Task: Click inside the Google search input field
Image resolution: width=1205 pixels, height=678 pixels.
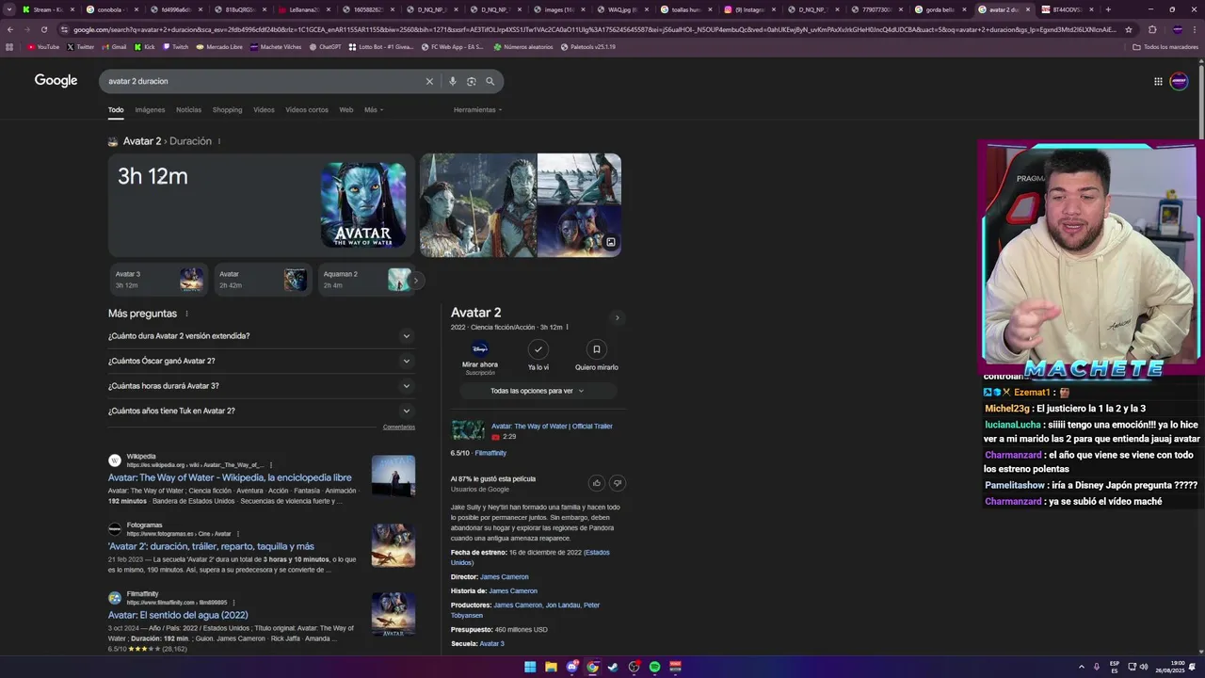Action: tap(264, 81)
